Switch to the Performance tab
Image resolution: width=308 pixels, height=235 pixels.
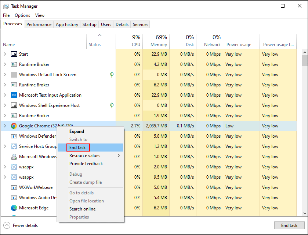click(39, 25)
